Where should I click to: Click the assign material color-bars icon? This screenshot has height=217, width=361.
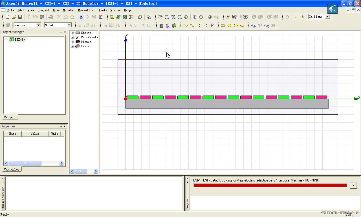coord(161,25)
